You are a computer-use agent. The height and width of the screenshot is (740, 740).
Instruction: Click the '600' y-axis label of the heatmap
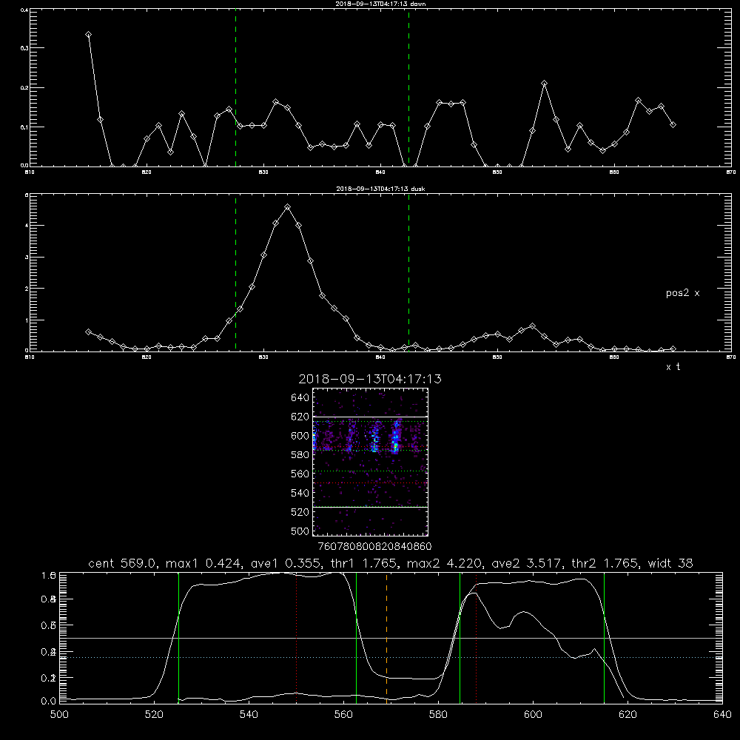(x=300, y=436)
